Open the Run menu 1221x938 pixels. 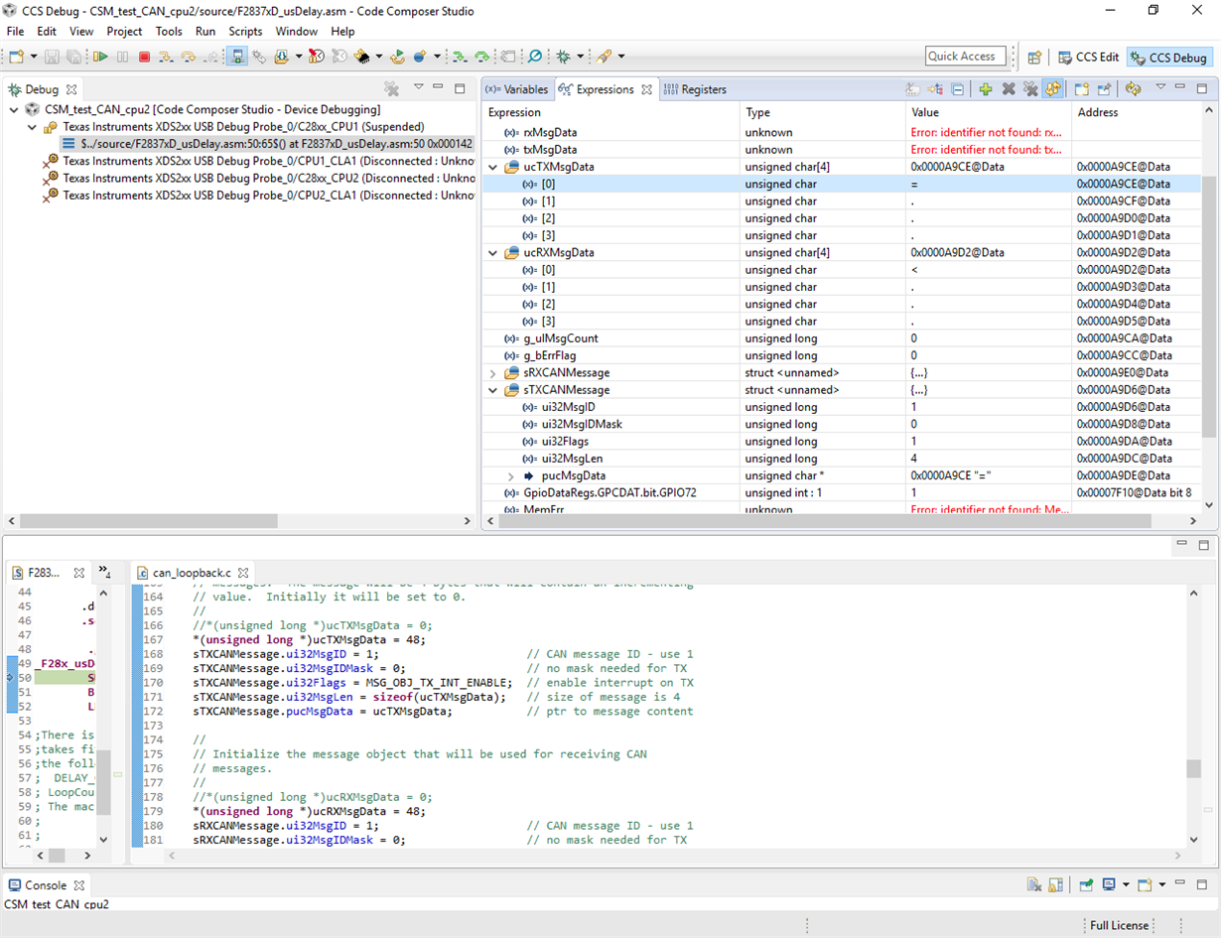coord(205,31)
